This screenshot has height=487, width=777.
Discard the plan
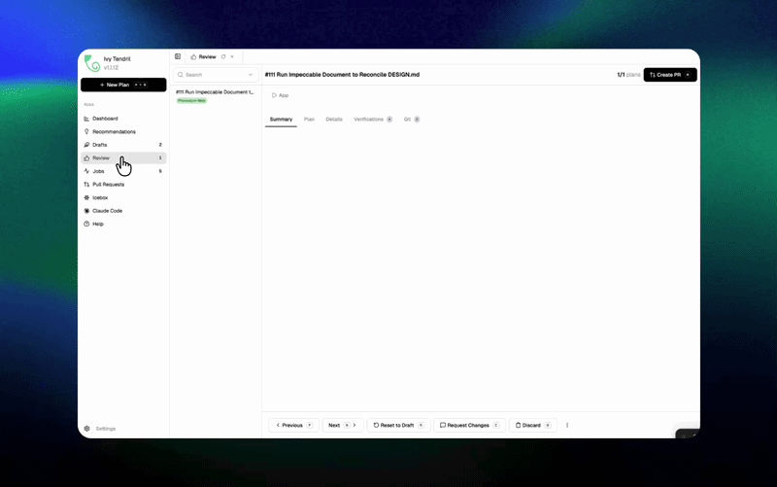(533, 426)
